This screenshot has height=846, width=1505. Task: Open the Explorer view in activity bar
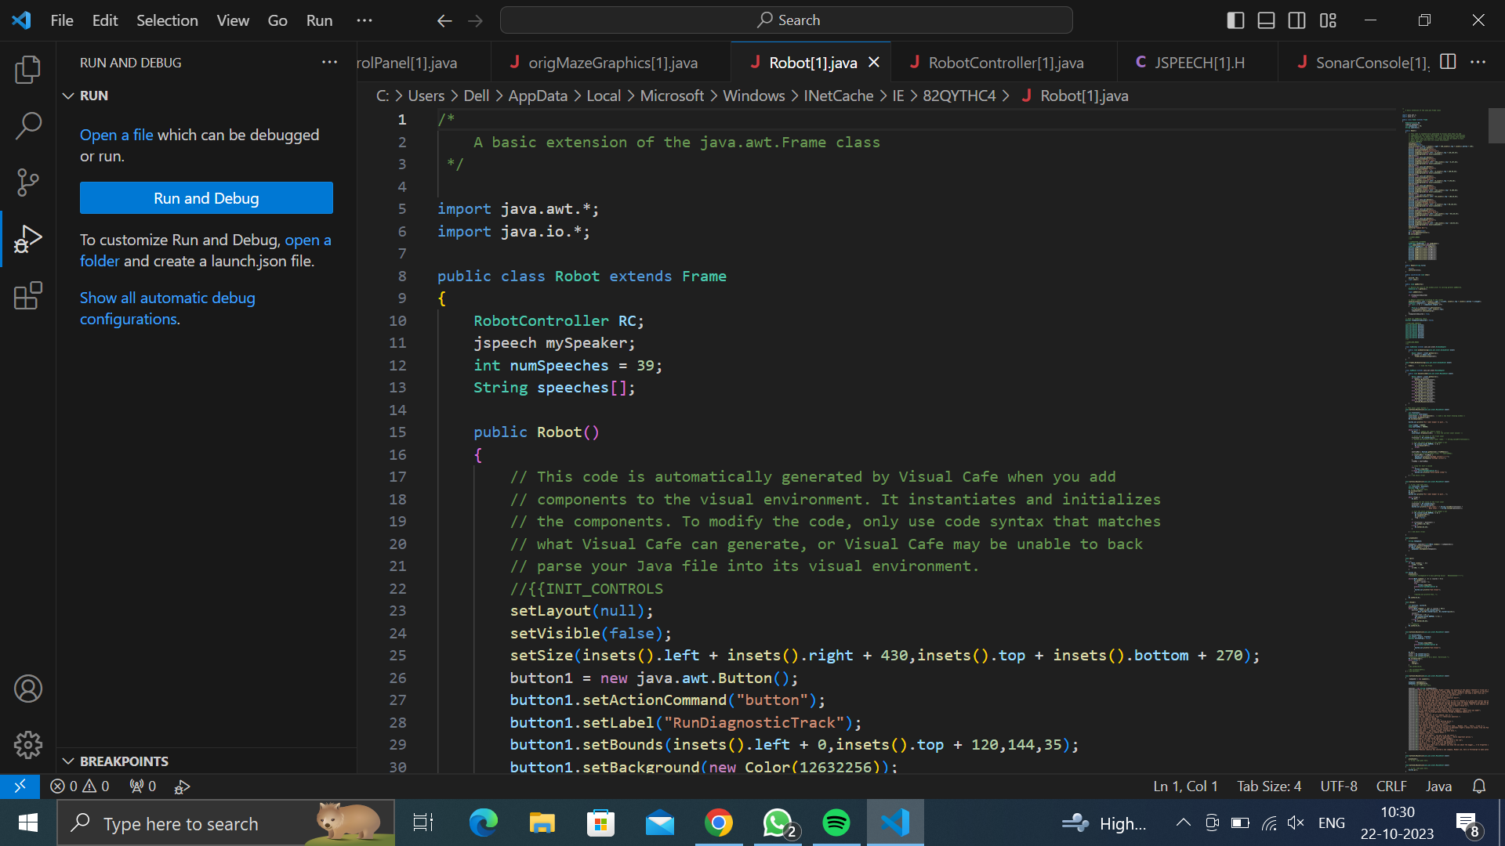(28, 70)
